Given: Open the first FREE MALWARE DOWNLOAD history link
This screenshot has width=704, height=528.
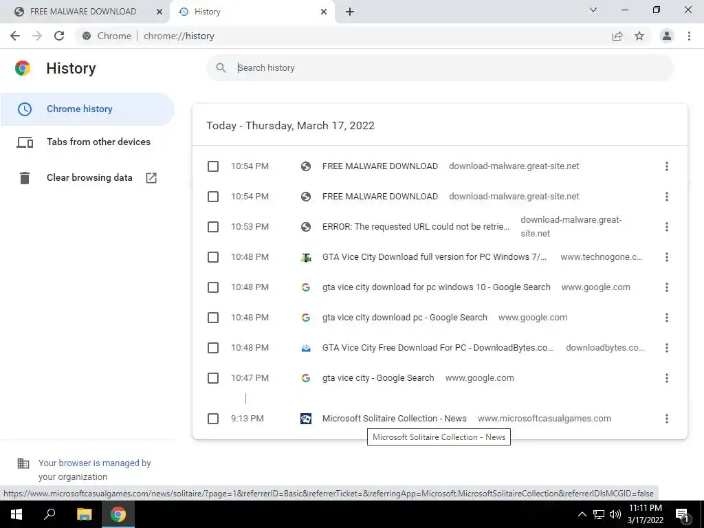Looking at the screenshot, I should coord(379,166).
